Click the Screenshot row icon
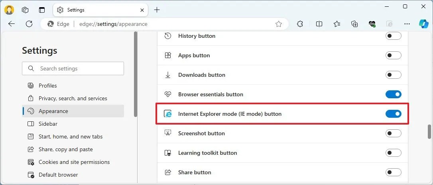 pyautogui.click(x=168, y=133)
